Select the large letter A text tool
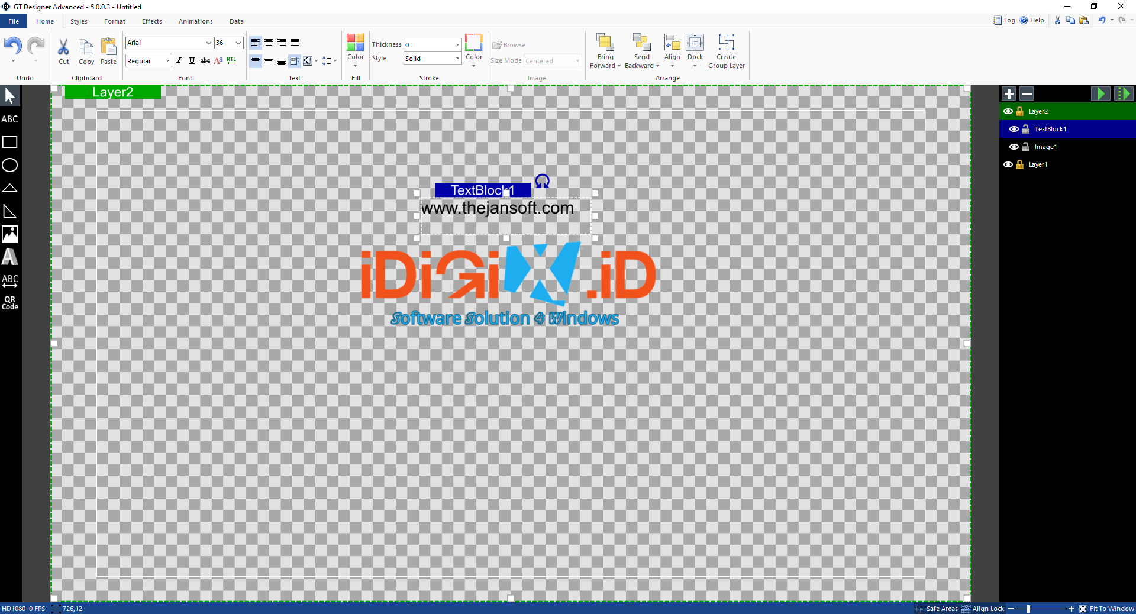Screen dimensions: 1136x614 [x=10, y=257]
